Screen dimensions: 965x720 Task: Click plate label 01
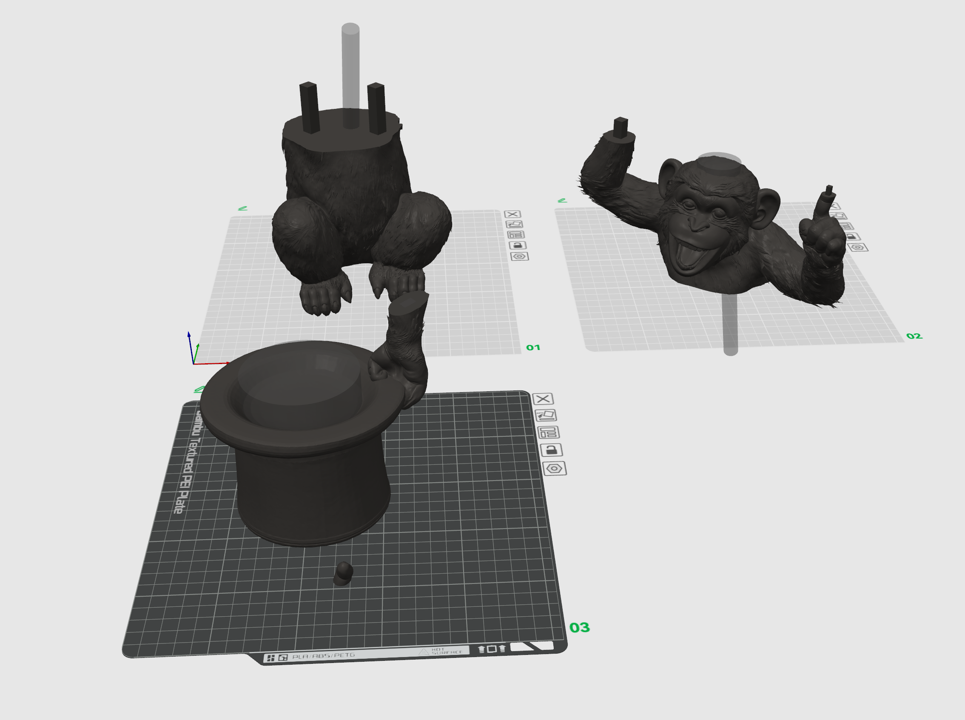533,347
